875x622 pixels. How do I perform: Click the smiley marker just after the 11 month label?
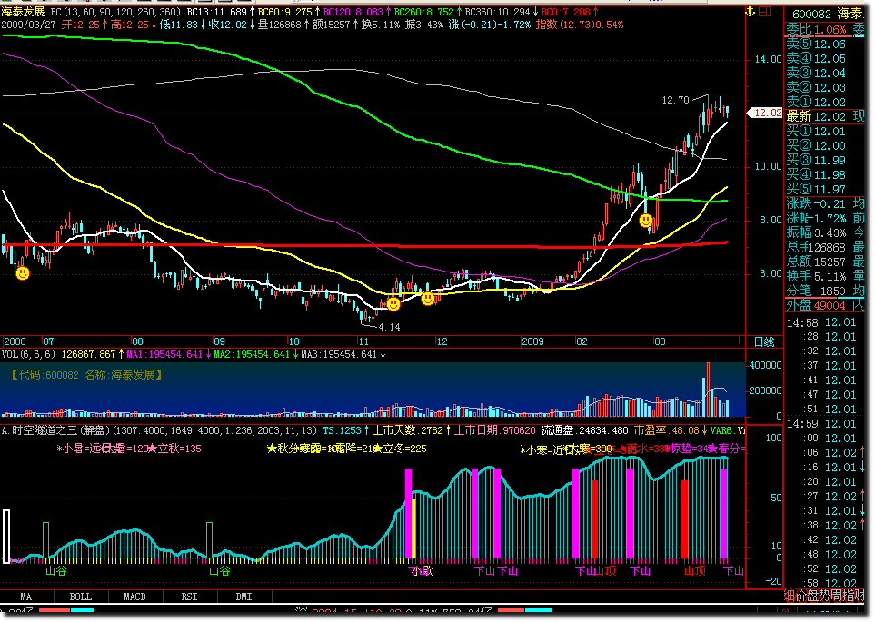click(393, 304)
